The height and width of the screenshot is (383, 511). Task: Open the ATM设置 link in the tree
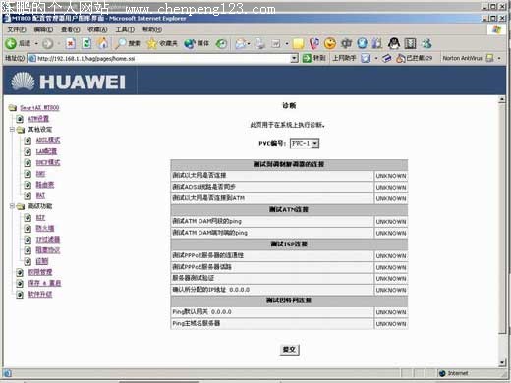pyautogui.click(x=38, y=119)
